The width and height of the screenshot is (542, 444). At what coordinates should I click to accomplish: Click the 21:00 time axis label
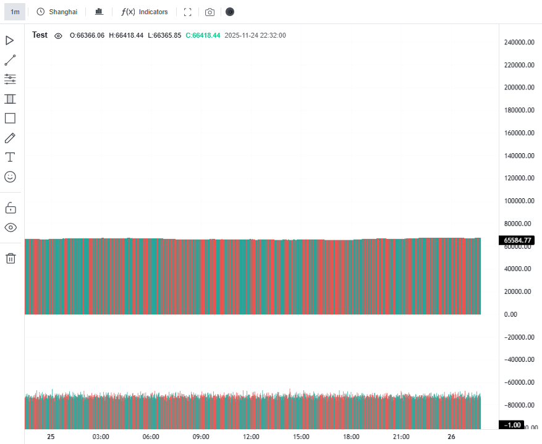point(401,437)
